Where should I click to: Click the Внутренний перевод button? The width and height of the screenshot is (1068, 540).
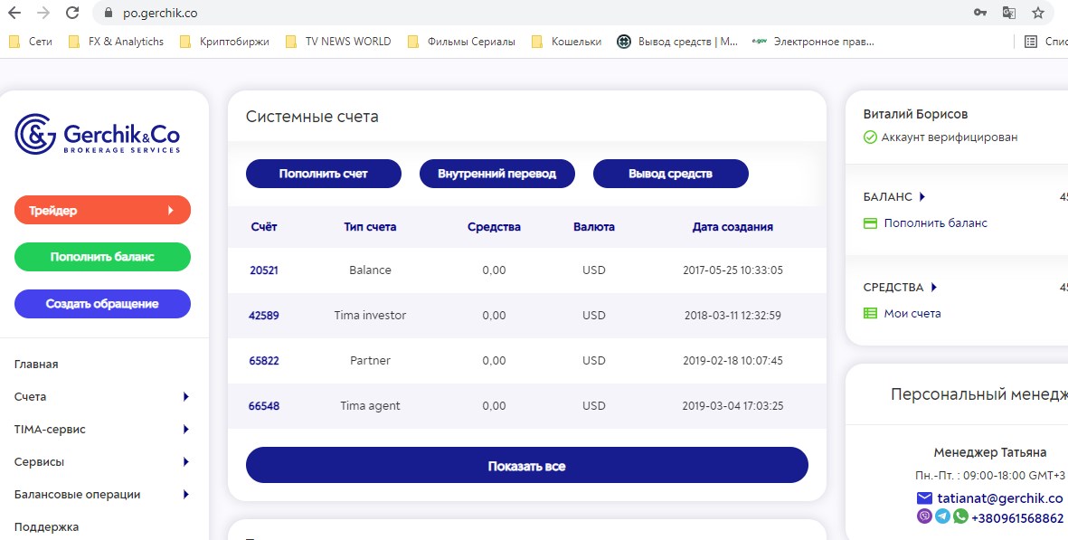click(x=497, y=174)
